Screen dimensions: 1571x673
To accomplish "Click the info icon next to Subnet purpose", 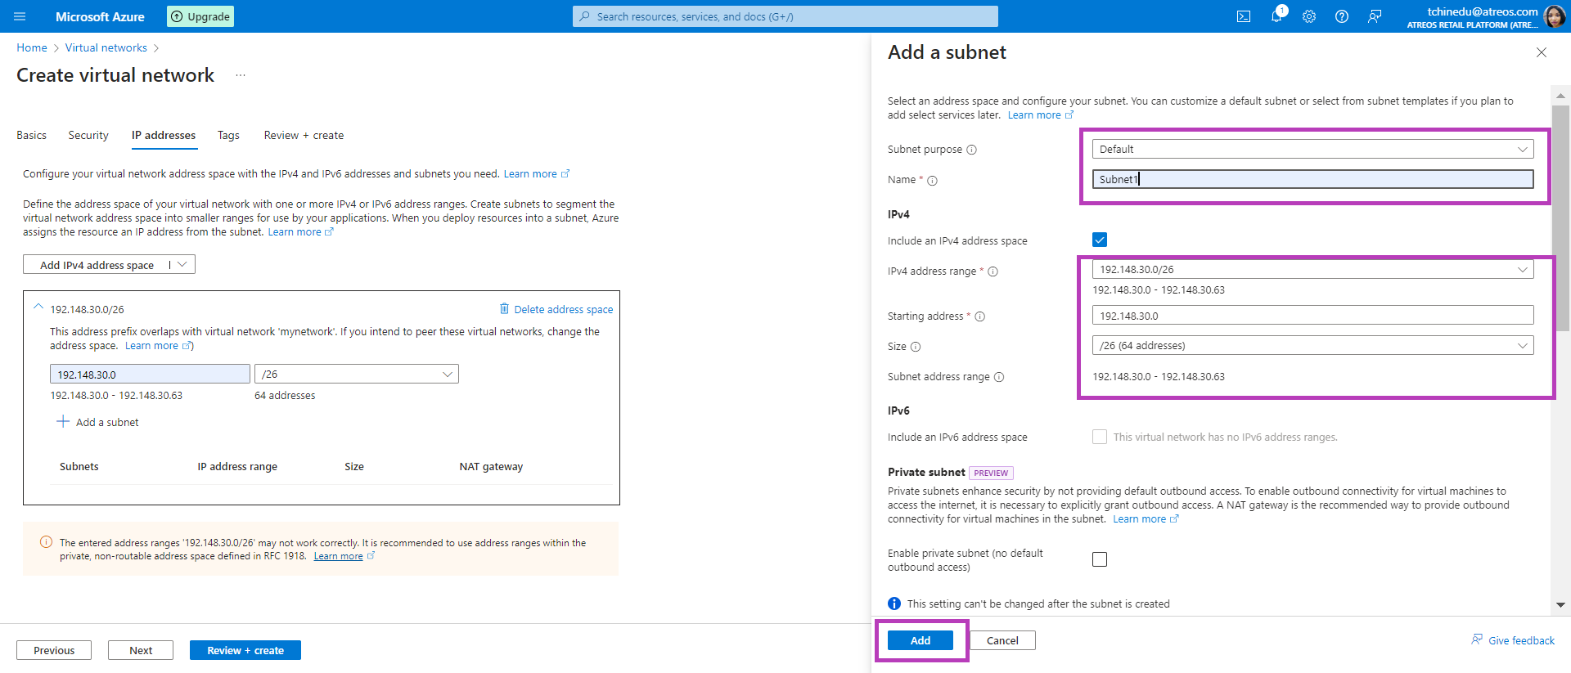I will click(x=972, y=150).
